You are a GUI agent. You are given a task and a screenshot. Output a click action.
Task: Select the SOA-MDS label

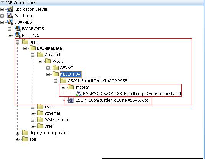click(x=23, y=22)
